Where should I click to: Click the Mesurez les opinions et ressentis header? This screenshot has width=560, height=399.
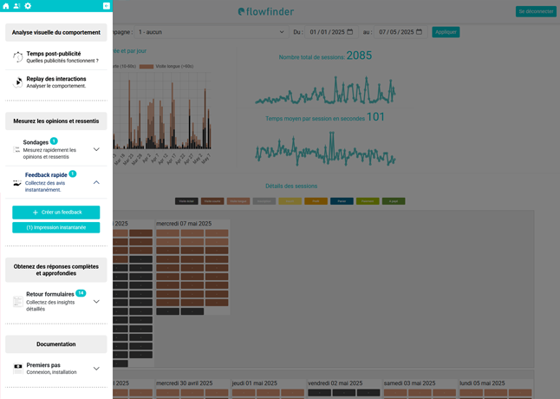coord(56,121)
